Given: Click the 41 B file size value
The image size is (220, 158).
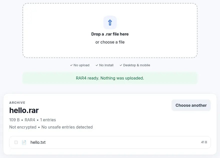Looking at the screenshot, I should (204, 142).
